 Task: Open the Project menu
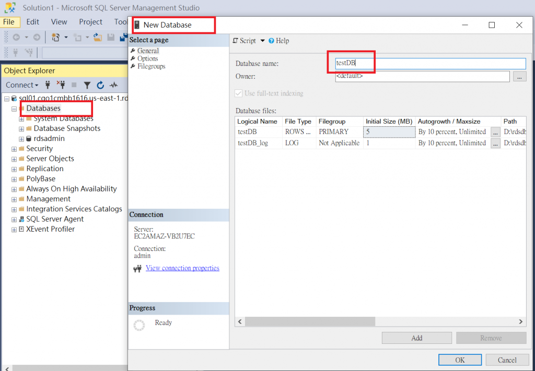[x=91, y=22]
